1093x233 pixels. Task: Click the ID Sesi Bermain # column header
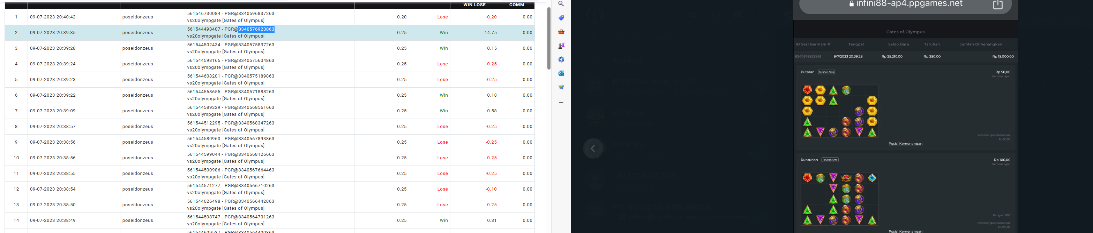click(813, 45)
